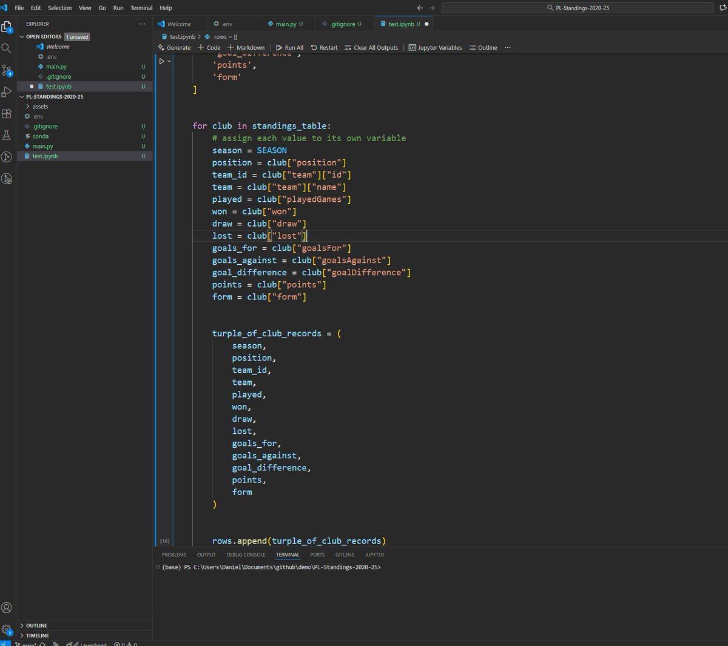Restart the notebook kernel
This screenshot has width=728, height=646.
coord(325,48)
